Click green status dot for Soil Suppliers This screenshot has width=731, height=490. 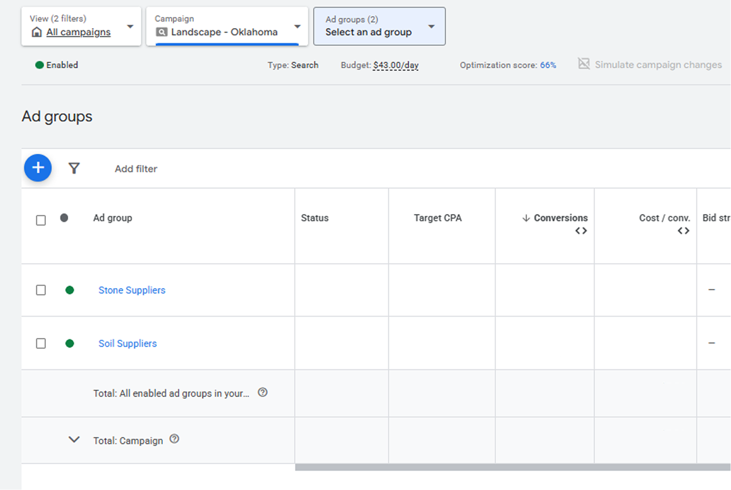point(69,344)
